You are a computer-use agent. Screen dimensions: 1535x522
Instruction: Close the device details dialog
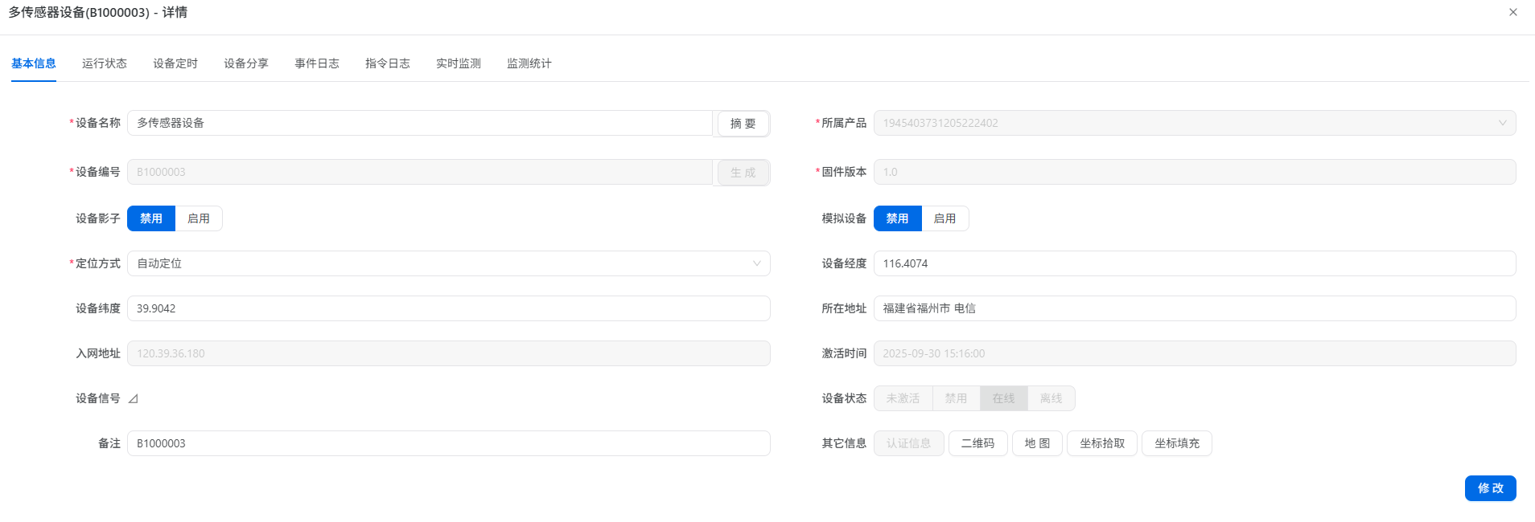click(x=1512, y=12)
